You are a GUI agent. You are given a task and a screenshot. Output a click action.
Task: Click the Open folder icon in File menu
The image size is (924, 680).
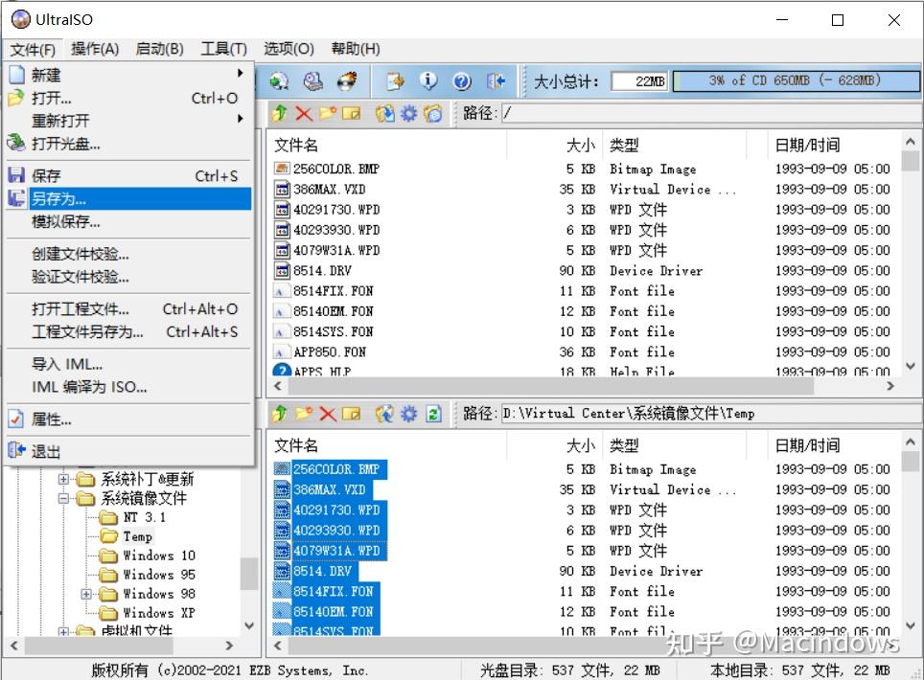[16, 98]
